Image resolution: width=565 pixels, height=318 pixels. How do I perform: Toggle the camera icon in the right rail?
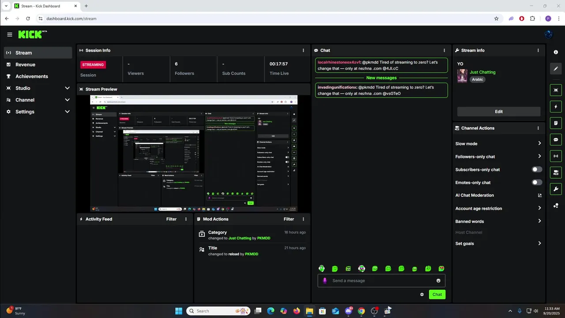(556, 172)
